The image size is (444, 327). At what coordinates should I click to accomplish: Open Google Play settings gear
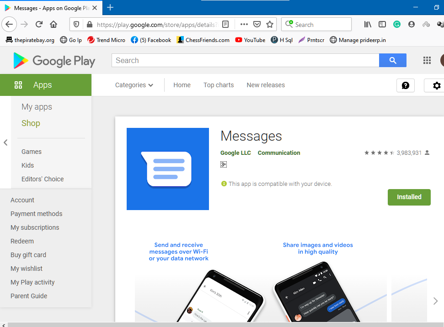click(x=436, y=85)
